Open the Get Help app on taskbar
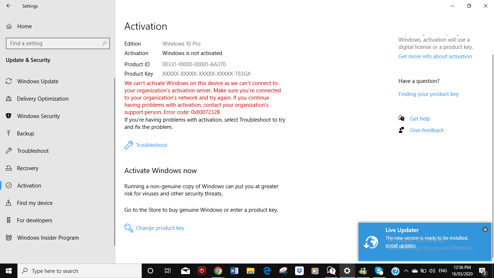Image resolution: width=494 pixels, height=278 pixels. (x=331, y=271)
